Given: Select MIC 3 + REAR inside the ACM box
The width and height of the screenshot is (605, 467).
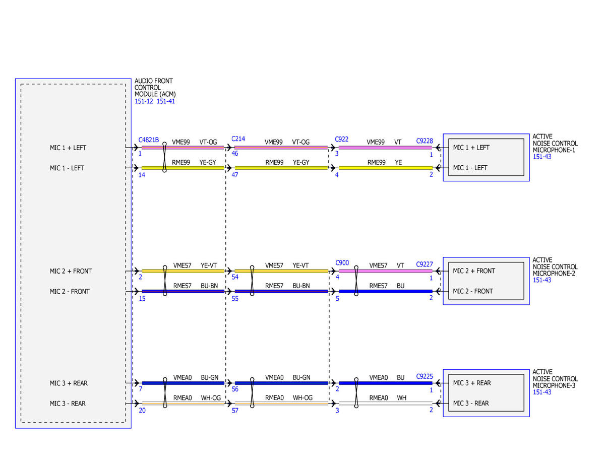Looking at the screenshot, I should (69, 383).
